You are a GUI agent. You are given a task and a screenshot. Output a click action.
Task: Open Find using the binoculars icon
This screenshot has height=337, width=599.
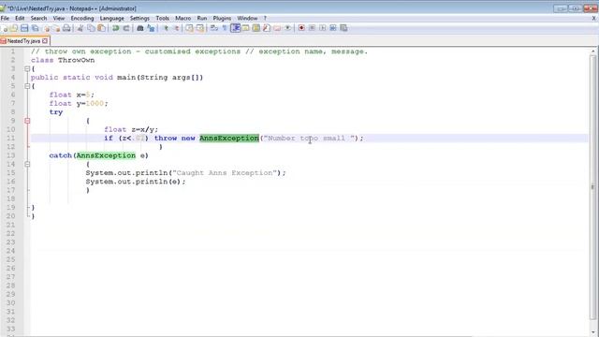pos(140,28)
